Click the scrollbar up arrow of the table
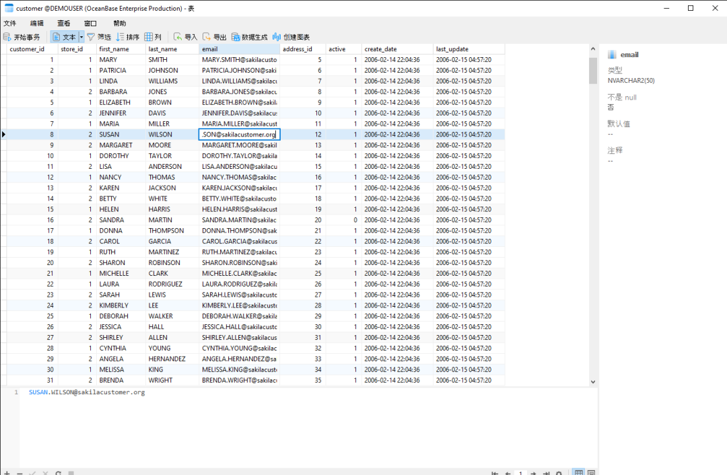This screenshot has height=475, width=727. (593, 48)
